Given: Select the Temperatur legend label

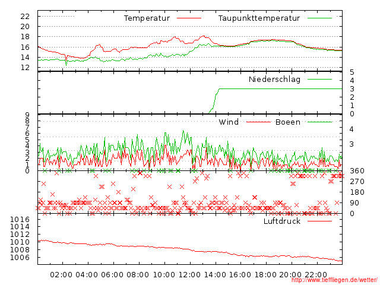Looking at the screenshot, I should pos(147,18).
